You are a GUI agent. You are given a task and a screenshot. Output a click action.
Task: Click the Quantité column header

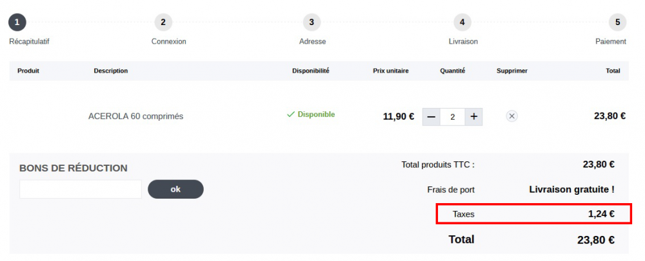452,71
